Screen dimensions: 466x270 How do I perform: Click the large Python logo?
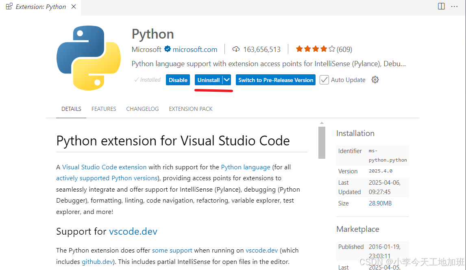89,58
